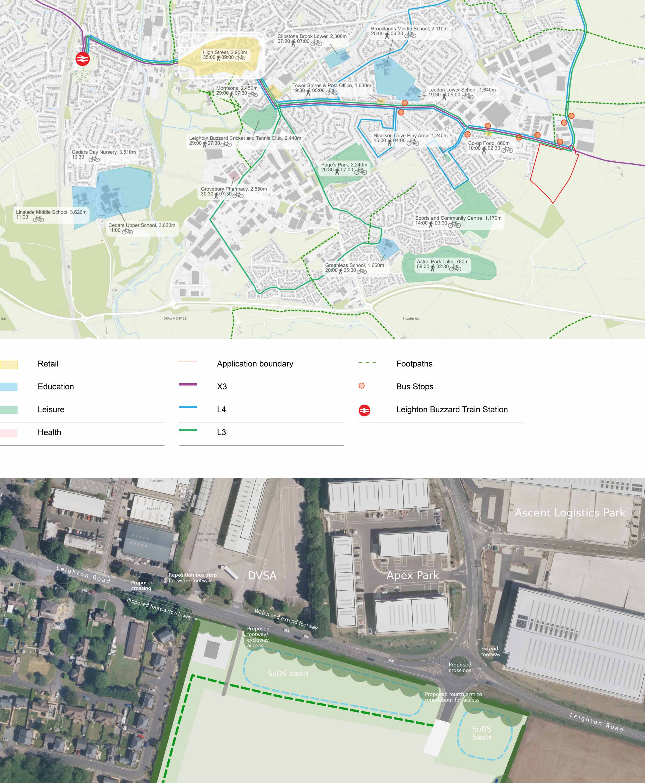Click the purple X3 route legend line

pyautogui.click(x=188, y=384)
